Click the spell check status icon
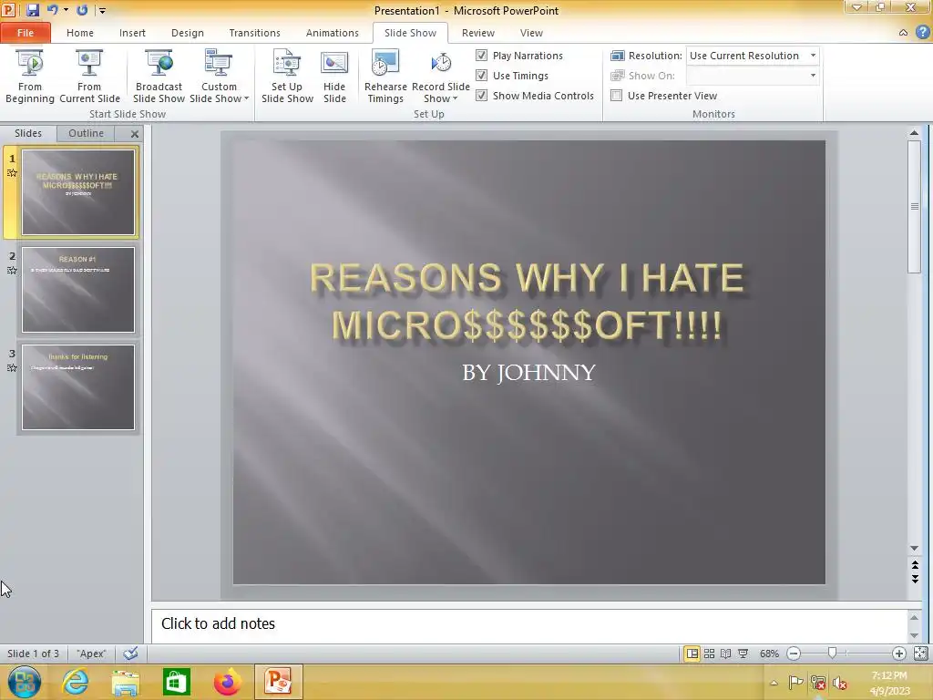933x700 pixels. point(130,654)
